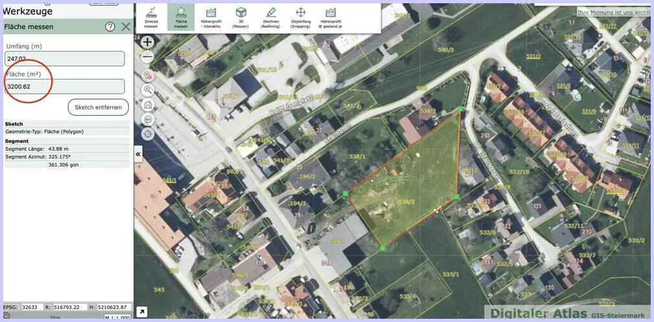This screenshot has height=322, width=654.
Task: Open the 3D (Messen) tool
Action: click(241, 17)
